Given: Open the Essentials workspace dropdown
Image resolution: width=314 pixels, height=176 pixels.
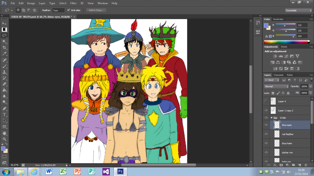Looking at the screenshot, I should (298, 11).
